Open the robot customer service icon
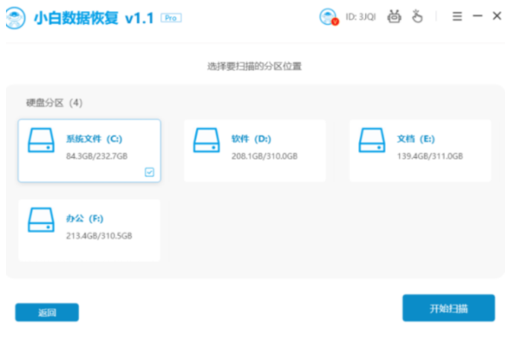 tap(394, 16)
